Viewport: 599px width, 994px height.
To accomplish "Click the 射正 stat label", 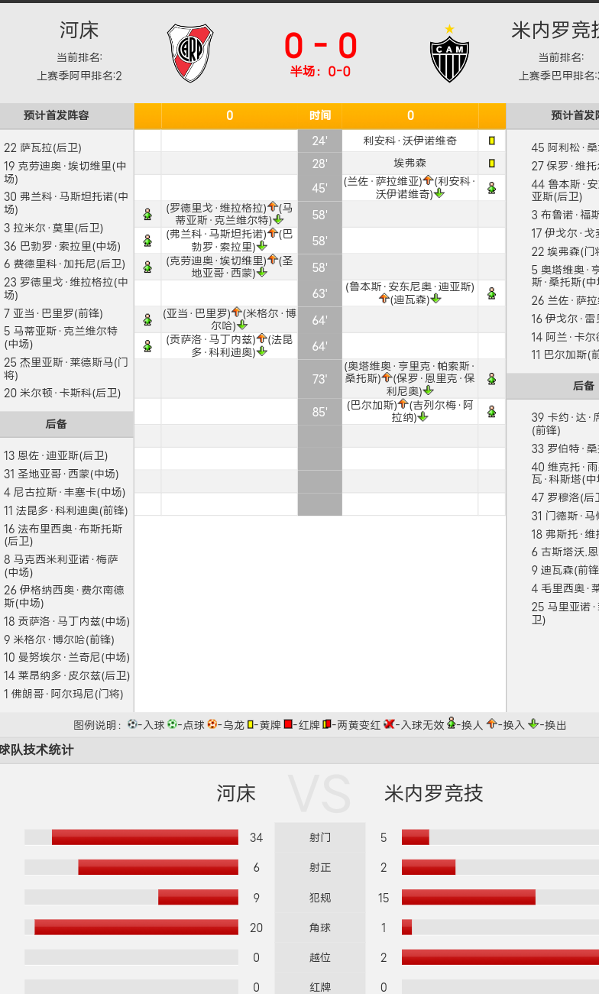I will point(320,867).
